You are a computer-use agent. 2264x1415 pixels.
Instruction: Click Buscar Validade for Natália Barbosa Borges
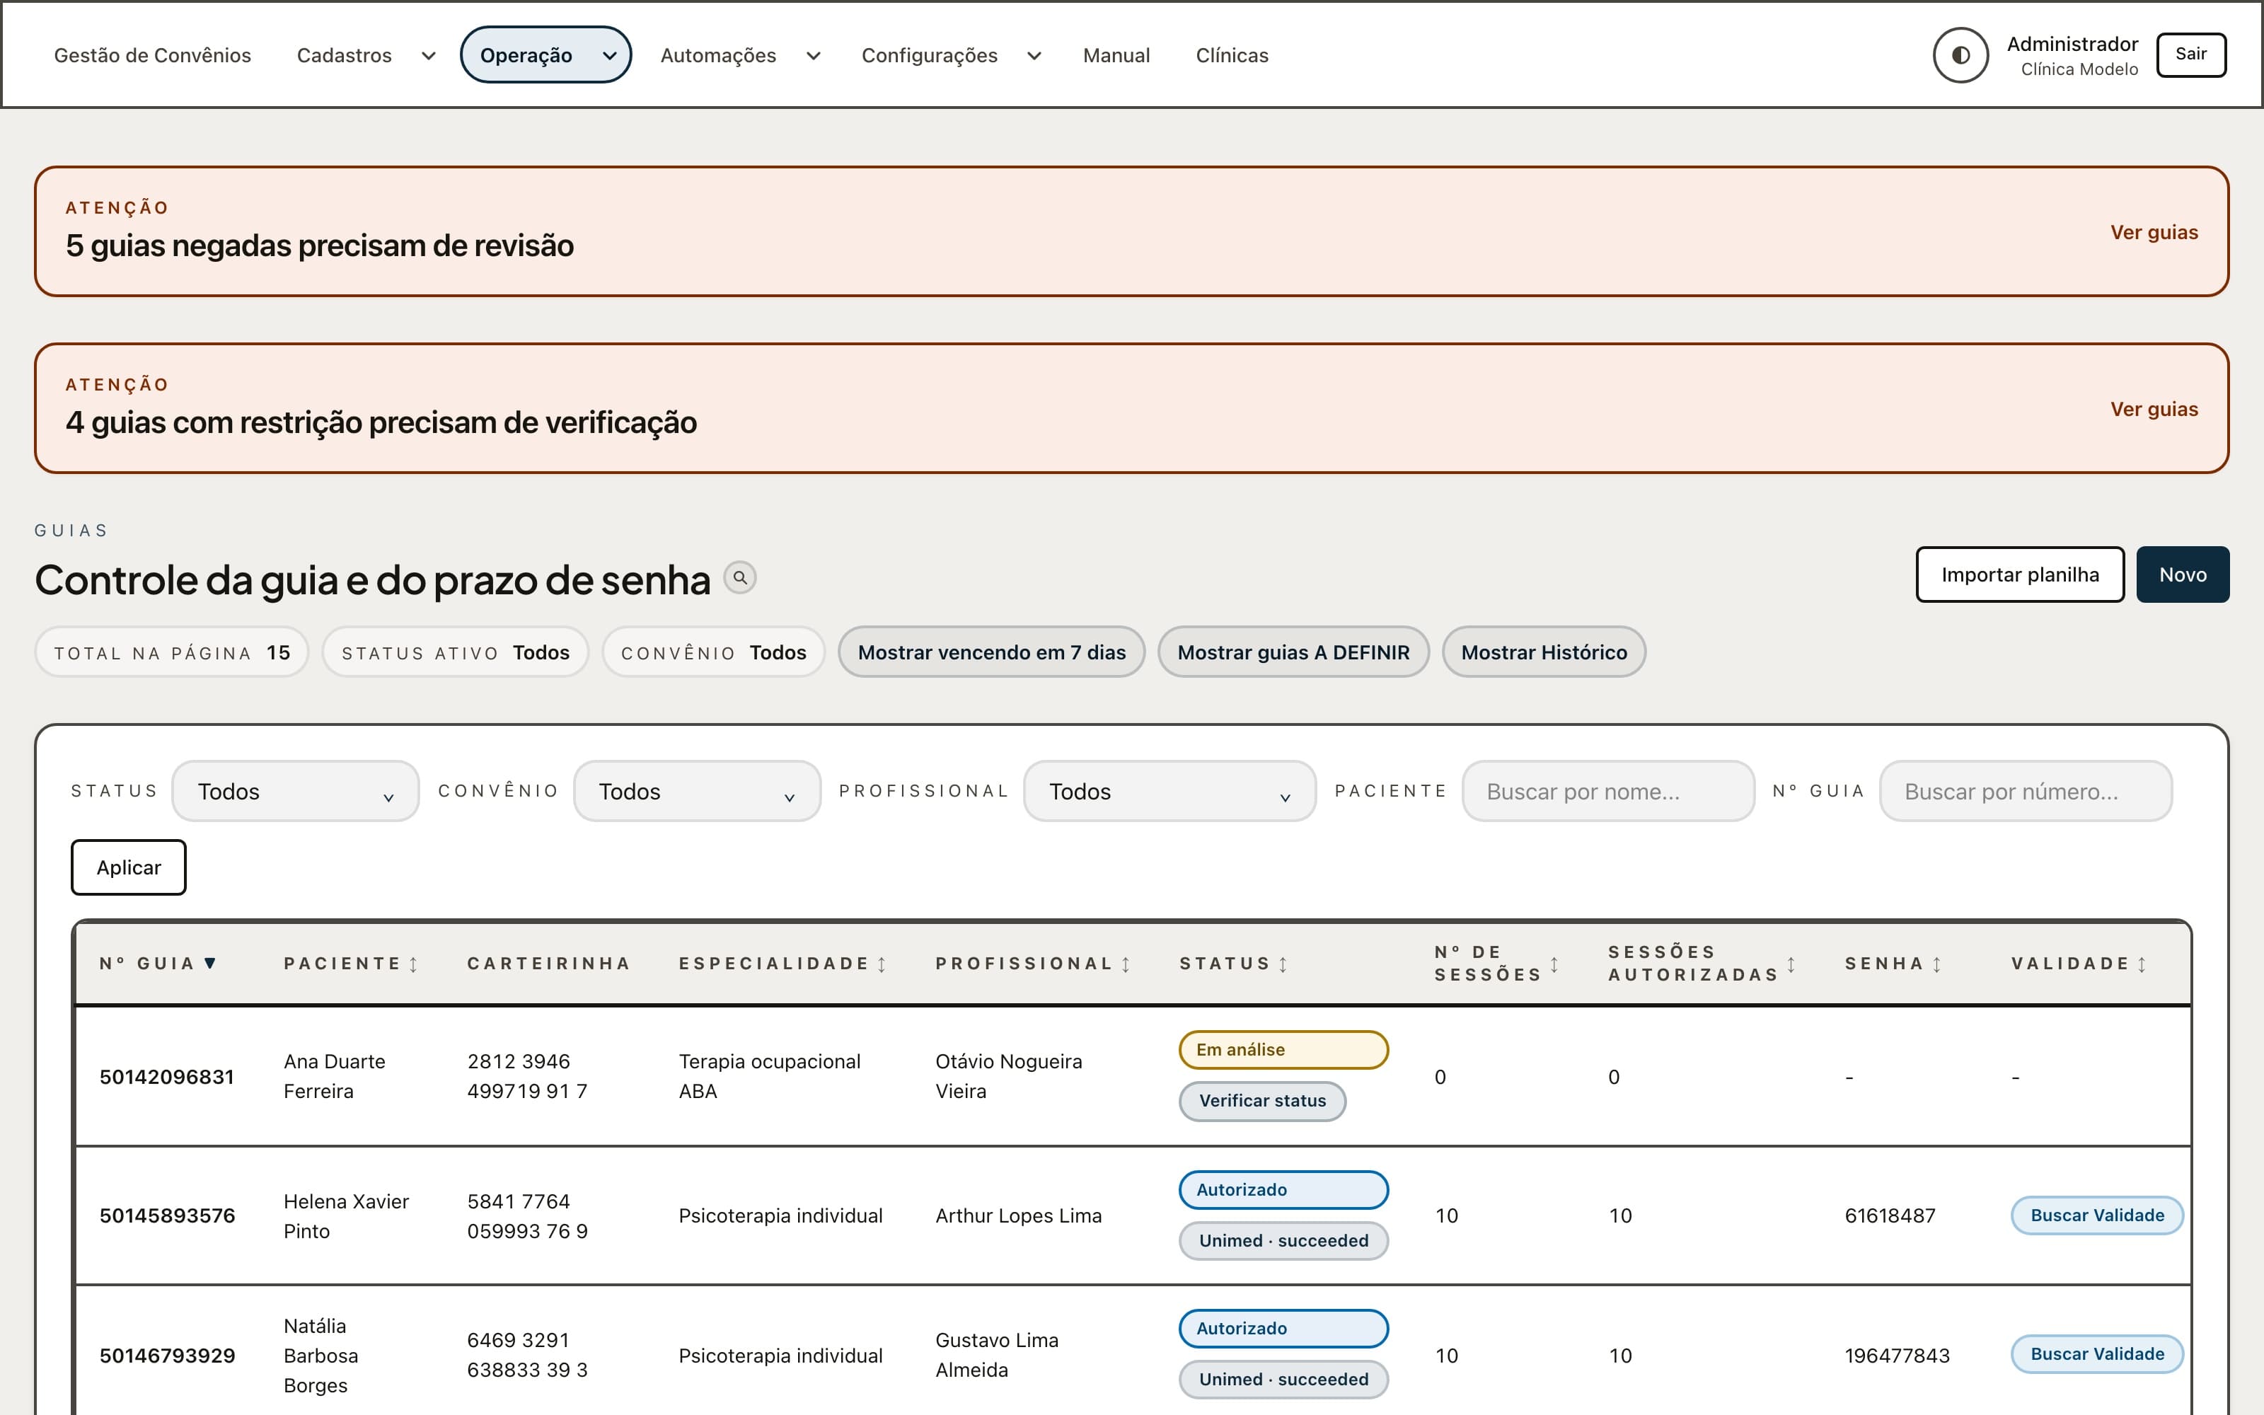(2096, 1354)
